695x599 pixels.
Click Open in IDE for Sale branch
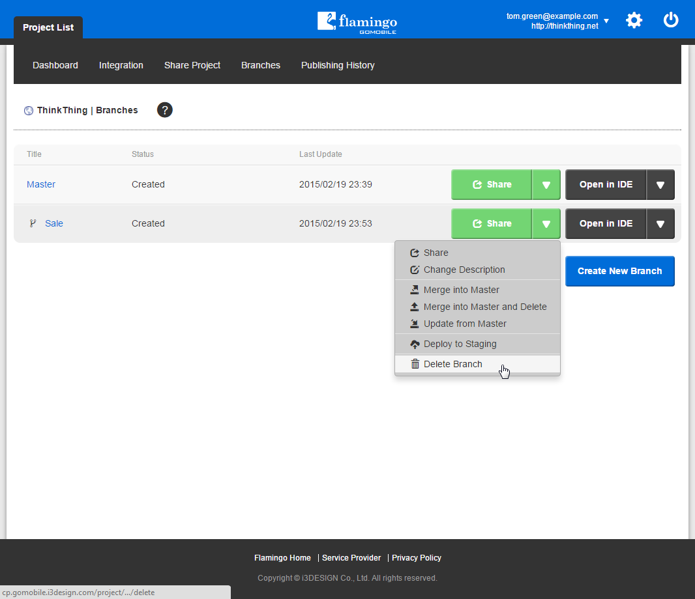(606, 223)
